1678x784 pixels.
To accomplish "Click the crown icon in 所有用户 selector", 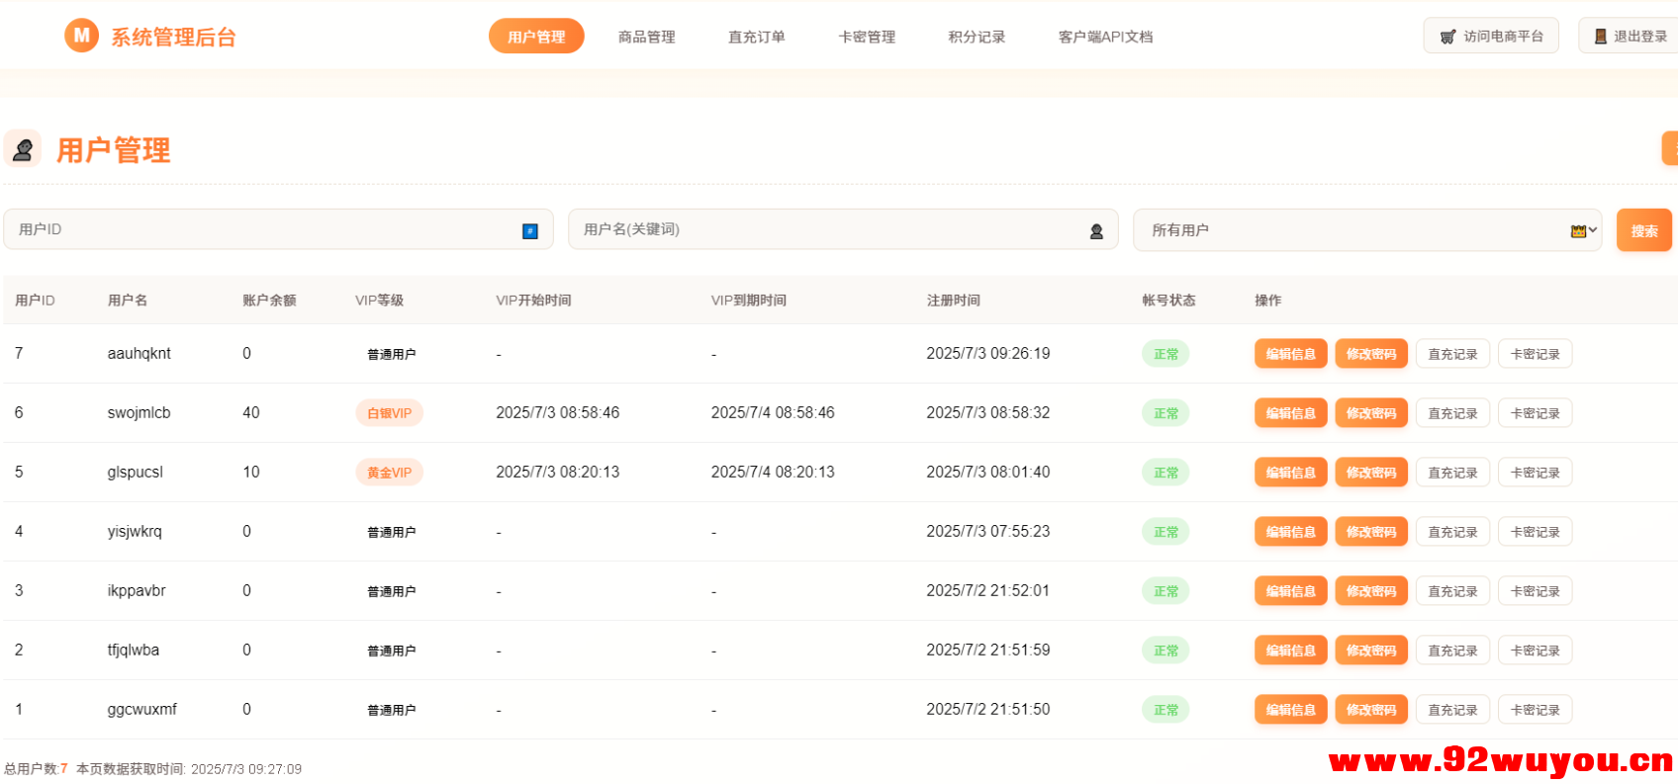I will pos(1578,230).
